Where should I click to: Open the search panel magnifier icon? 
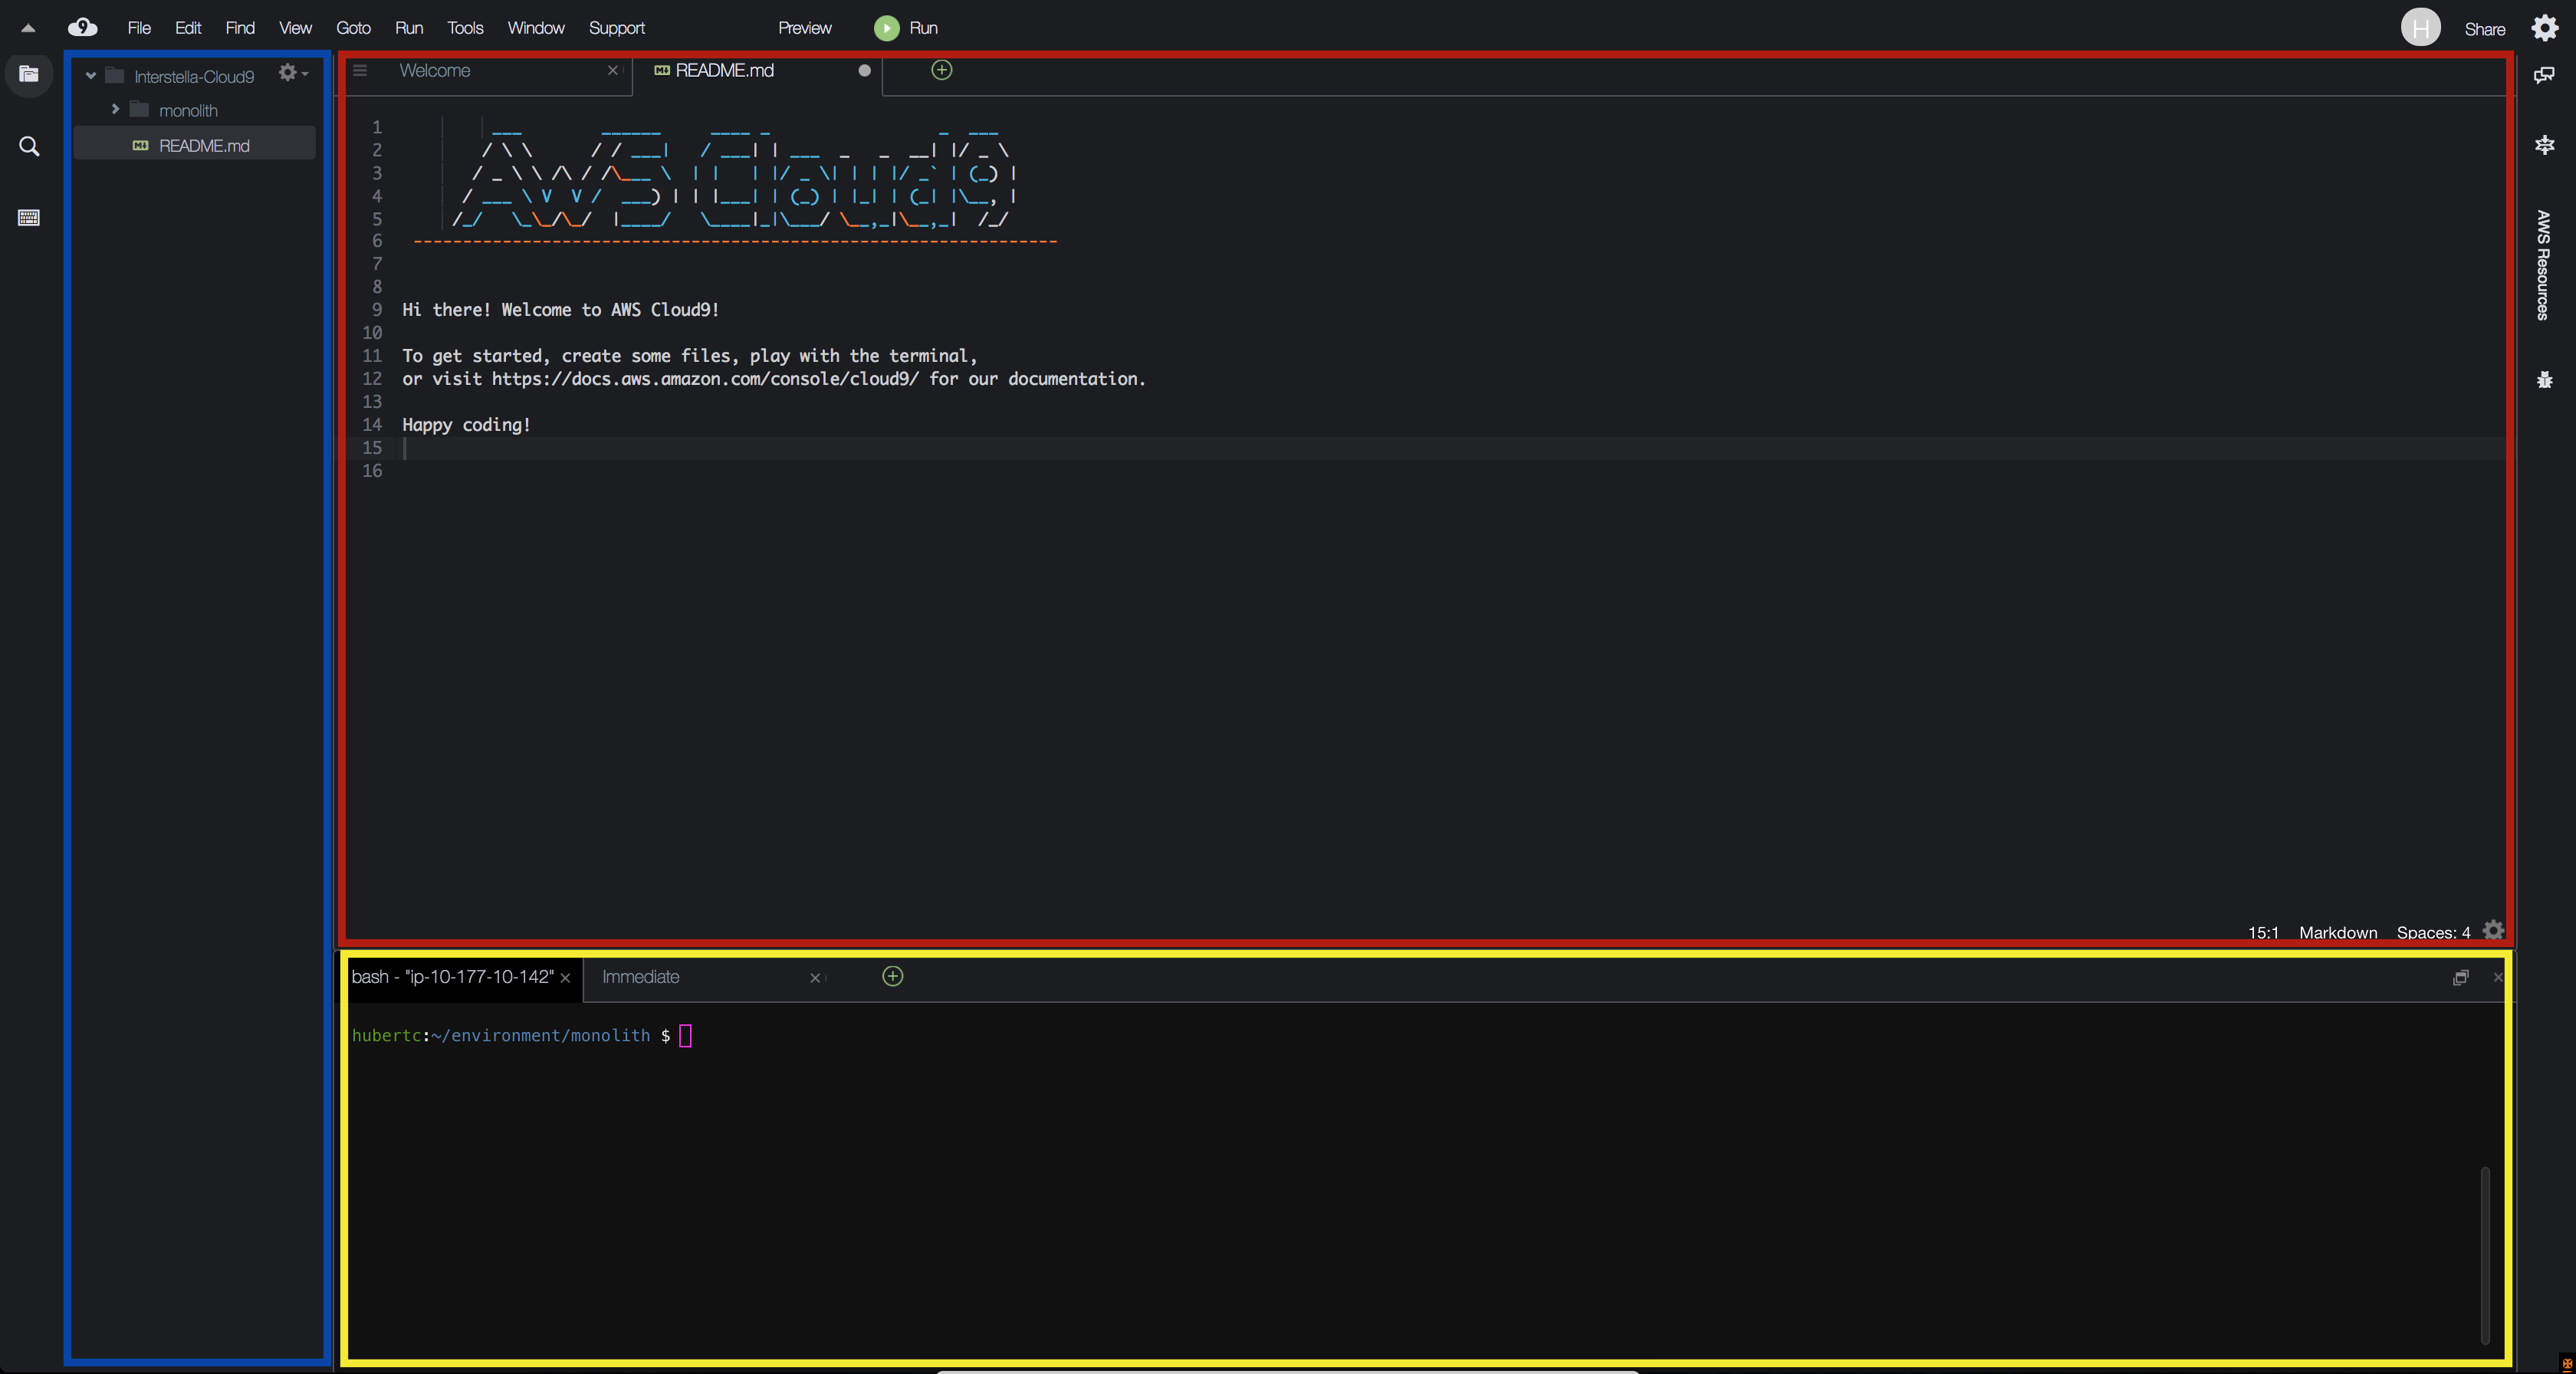[x=29, y=147]
